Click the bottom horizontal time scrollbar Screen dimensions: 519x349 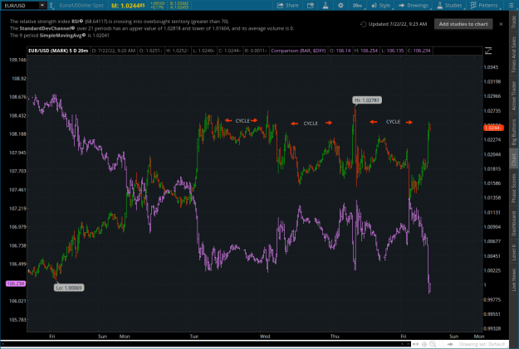click(205, 344)
